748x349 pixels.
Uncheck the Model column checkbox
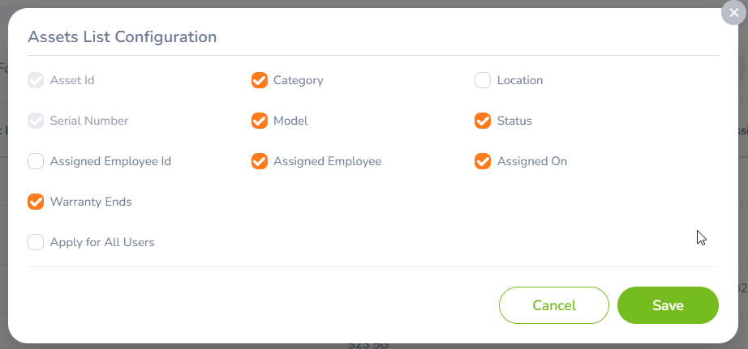260,121
